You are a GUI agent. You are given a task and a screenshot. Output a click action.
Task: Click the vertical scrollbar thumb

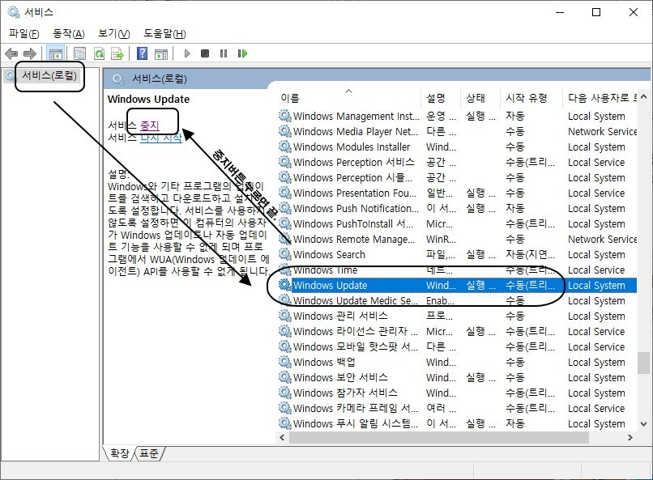click(643, 363)
